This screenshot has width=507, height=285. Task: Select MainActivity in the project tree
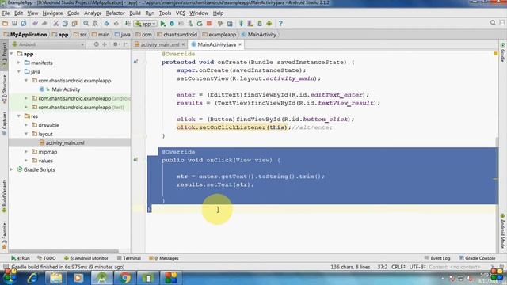pyautogui.click(x=66, y=89)
